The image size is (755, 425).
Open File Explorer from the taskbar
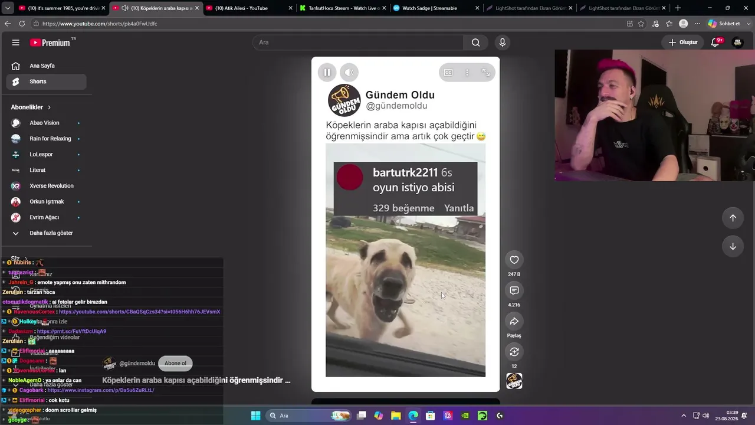coord(396,416)
